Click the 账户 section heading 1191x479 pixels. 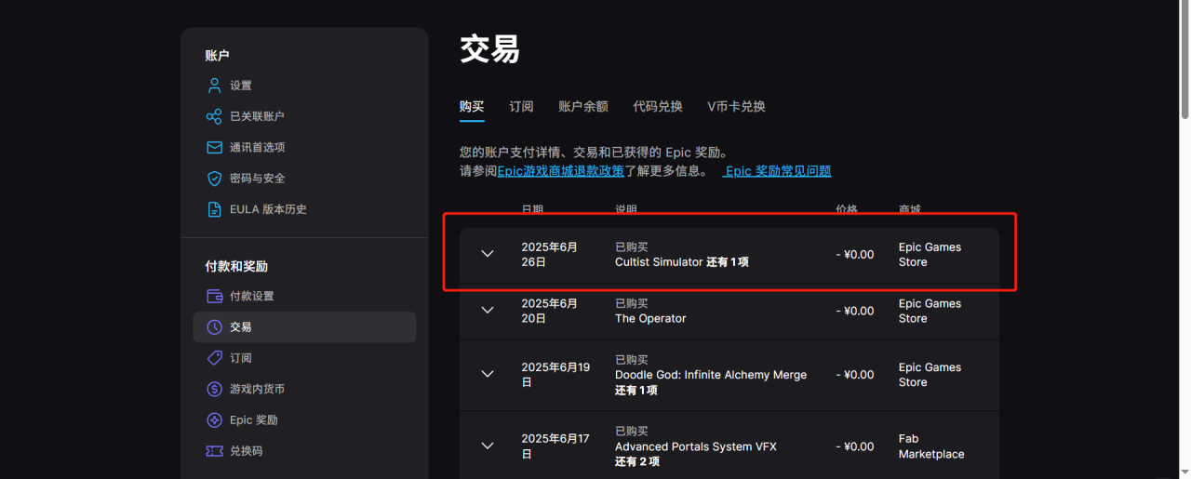click(217, 56)
